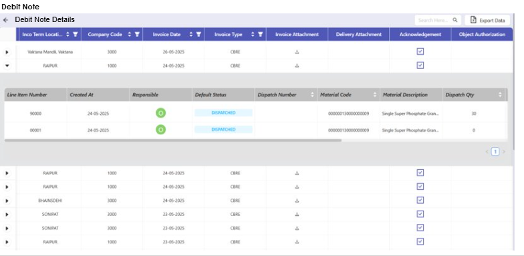Viewport: 524px width, 256px height.
Task: Expand the RAIPUR row dated 23-05-2025
Action: pyautogui.click(x=7, y=242)
